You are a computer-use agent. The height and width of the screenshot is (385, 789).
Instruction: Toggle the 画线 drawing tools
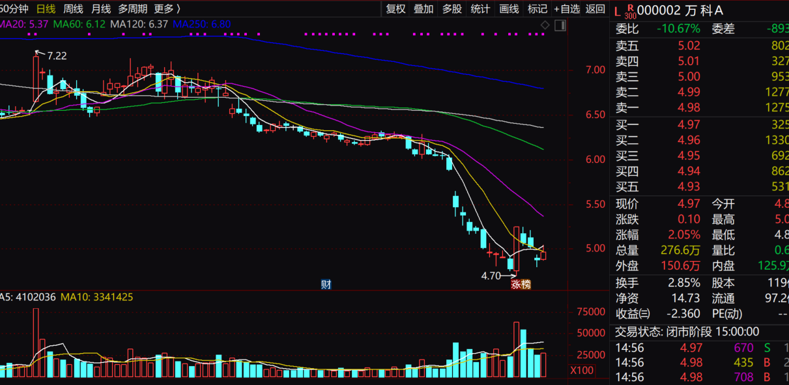pos(509,8)
